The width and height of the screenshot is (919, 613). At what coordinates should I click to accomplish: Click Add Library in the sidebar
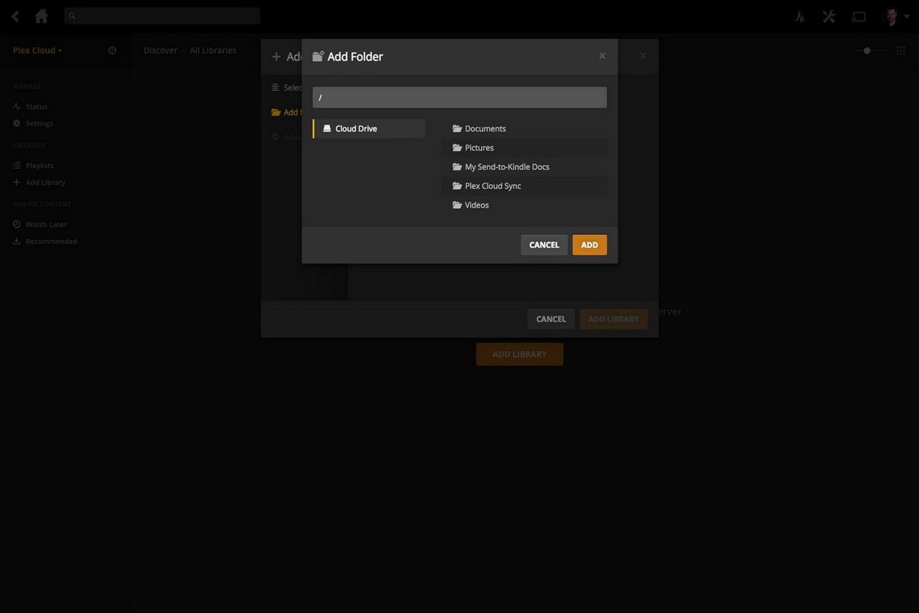tap(45, 182)
